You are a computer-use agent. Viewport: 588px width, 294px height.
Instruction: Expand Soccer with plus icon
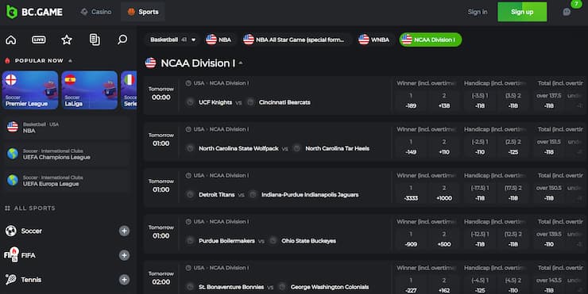coord(124,231)
